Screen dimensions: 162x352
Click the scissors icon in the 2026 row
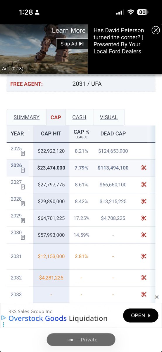point(144,168)
